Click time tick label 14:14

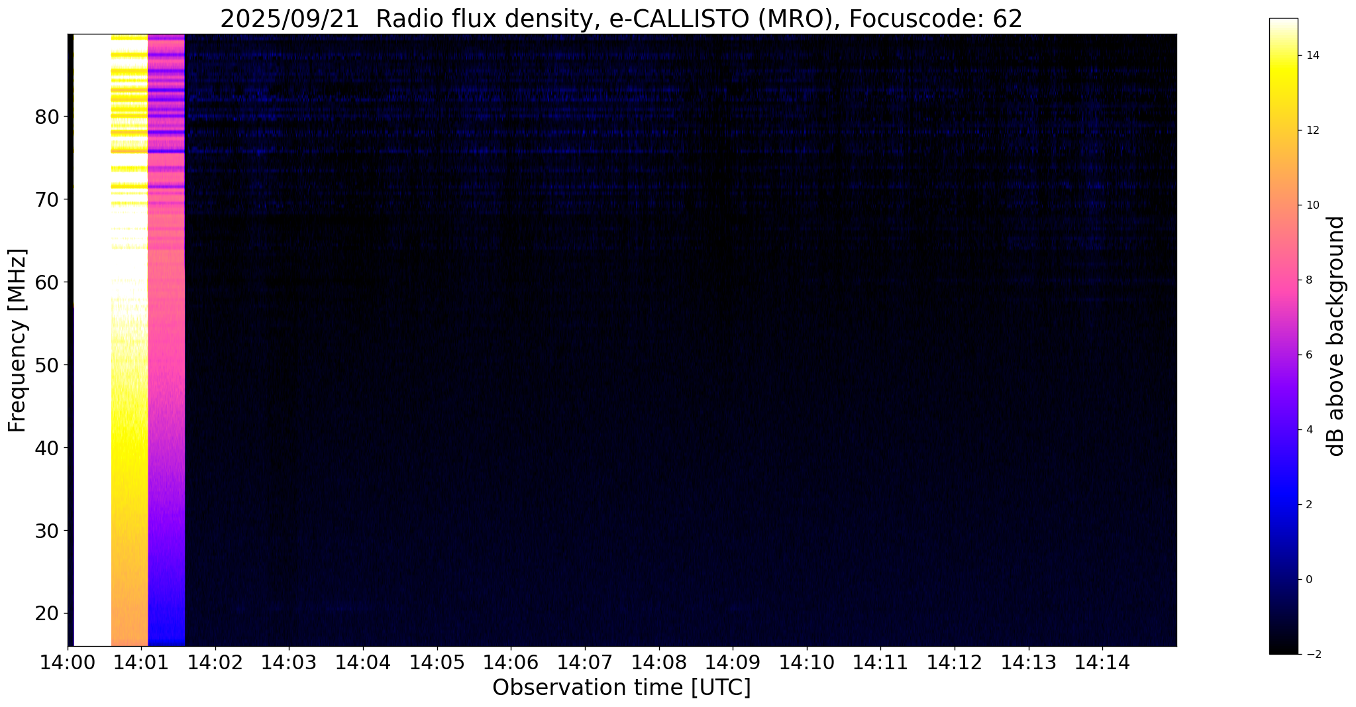click(1102, 662)
